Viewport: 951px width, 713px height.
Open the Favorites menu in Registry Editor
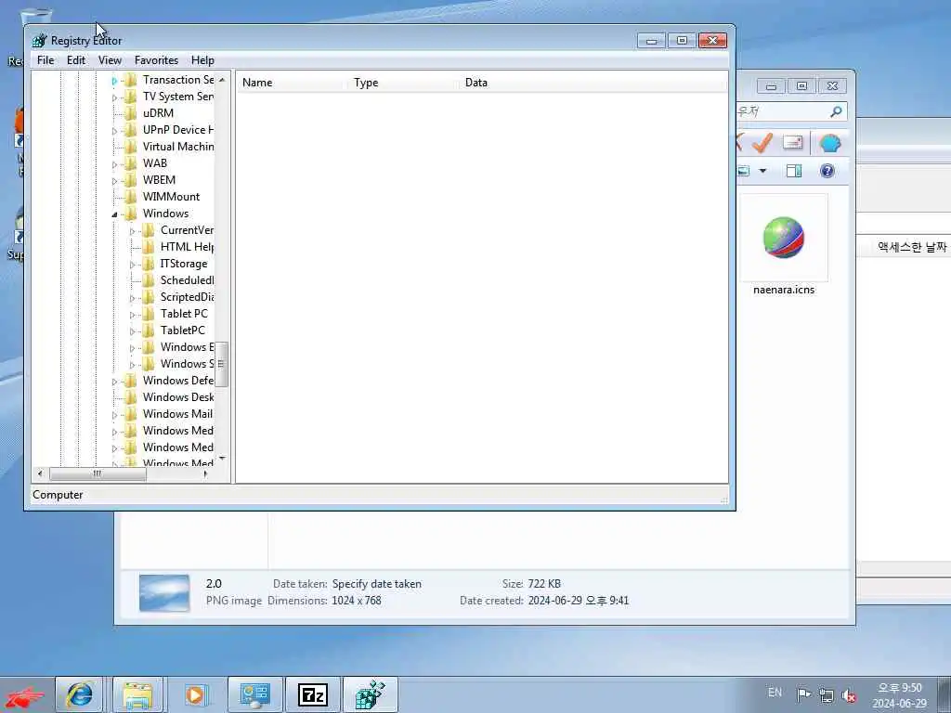(156, 60)
